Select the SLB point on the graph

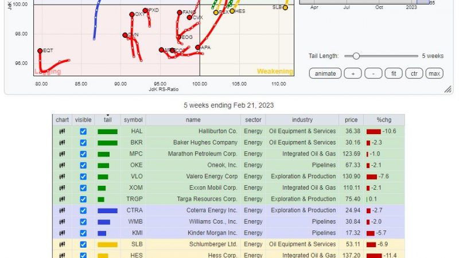pyautogui.click(x=285, y=7)
